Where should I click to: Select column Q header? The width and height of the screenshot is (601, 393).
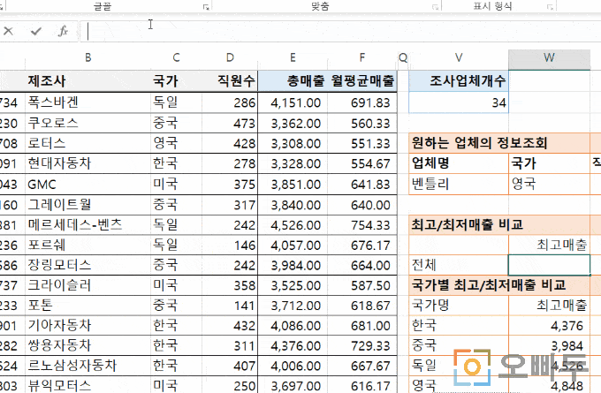pos(403,57)
